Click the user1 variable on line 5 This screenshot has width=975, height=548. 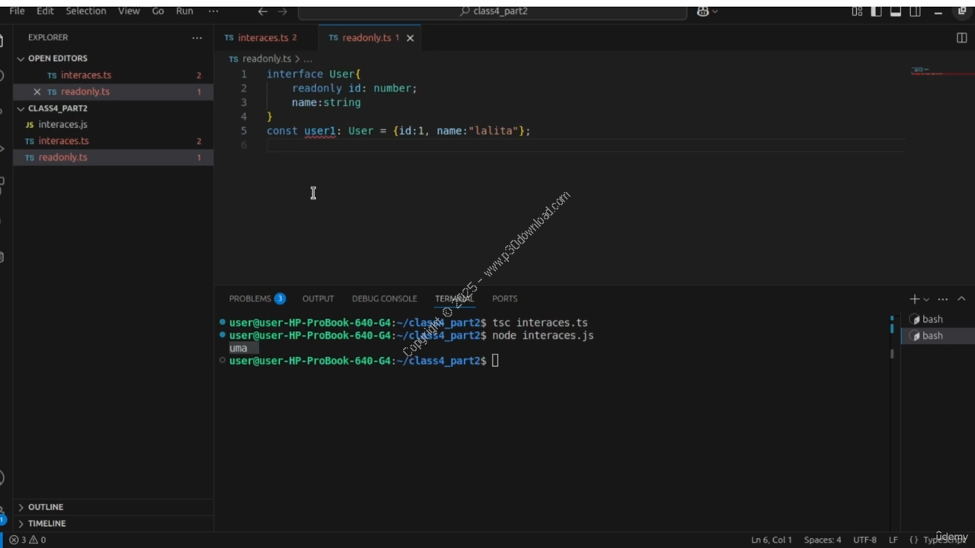[x=320, y=131]
